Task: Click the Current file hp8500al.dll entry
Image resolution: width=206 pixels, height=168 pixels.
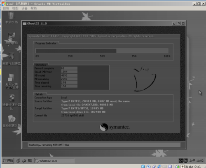Action: [73, 115]
